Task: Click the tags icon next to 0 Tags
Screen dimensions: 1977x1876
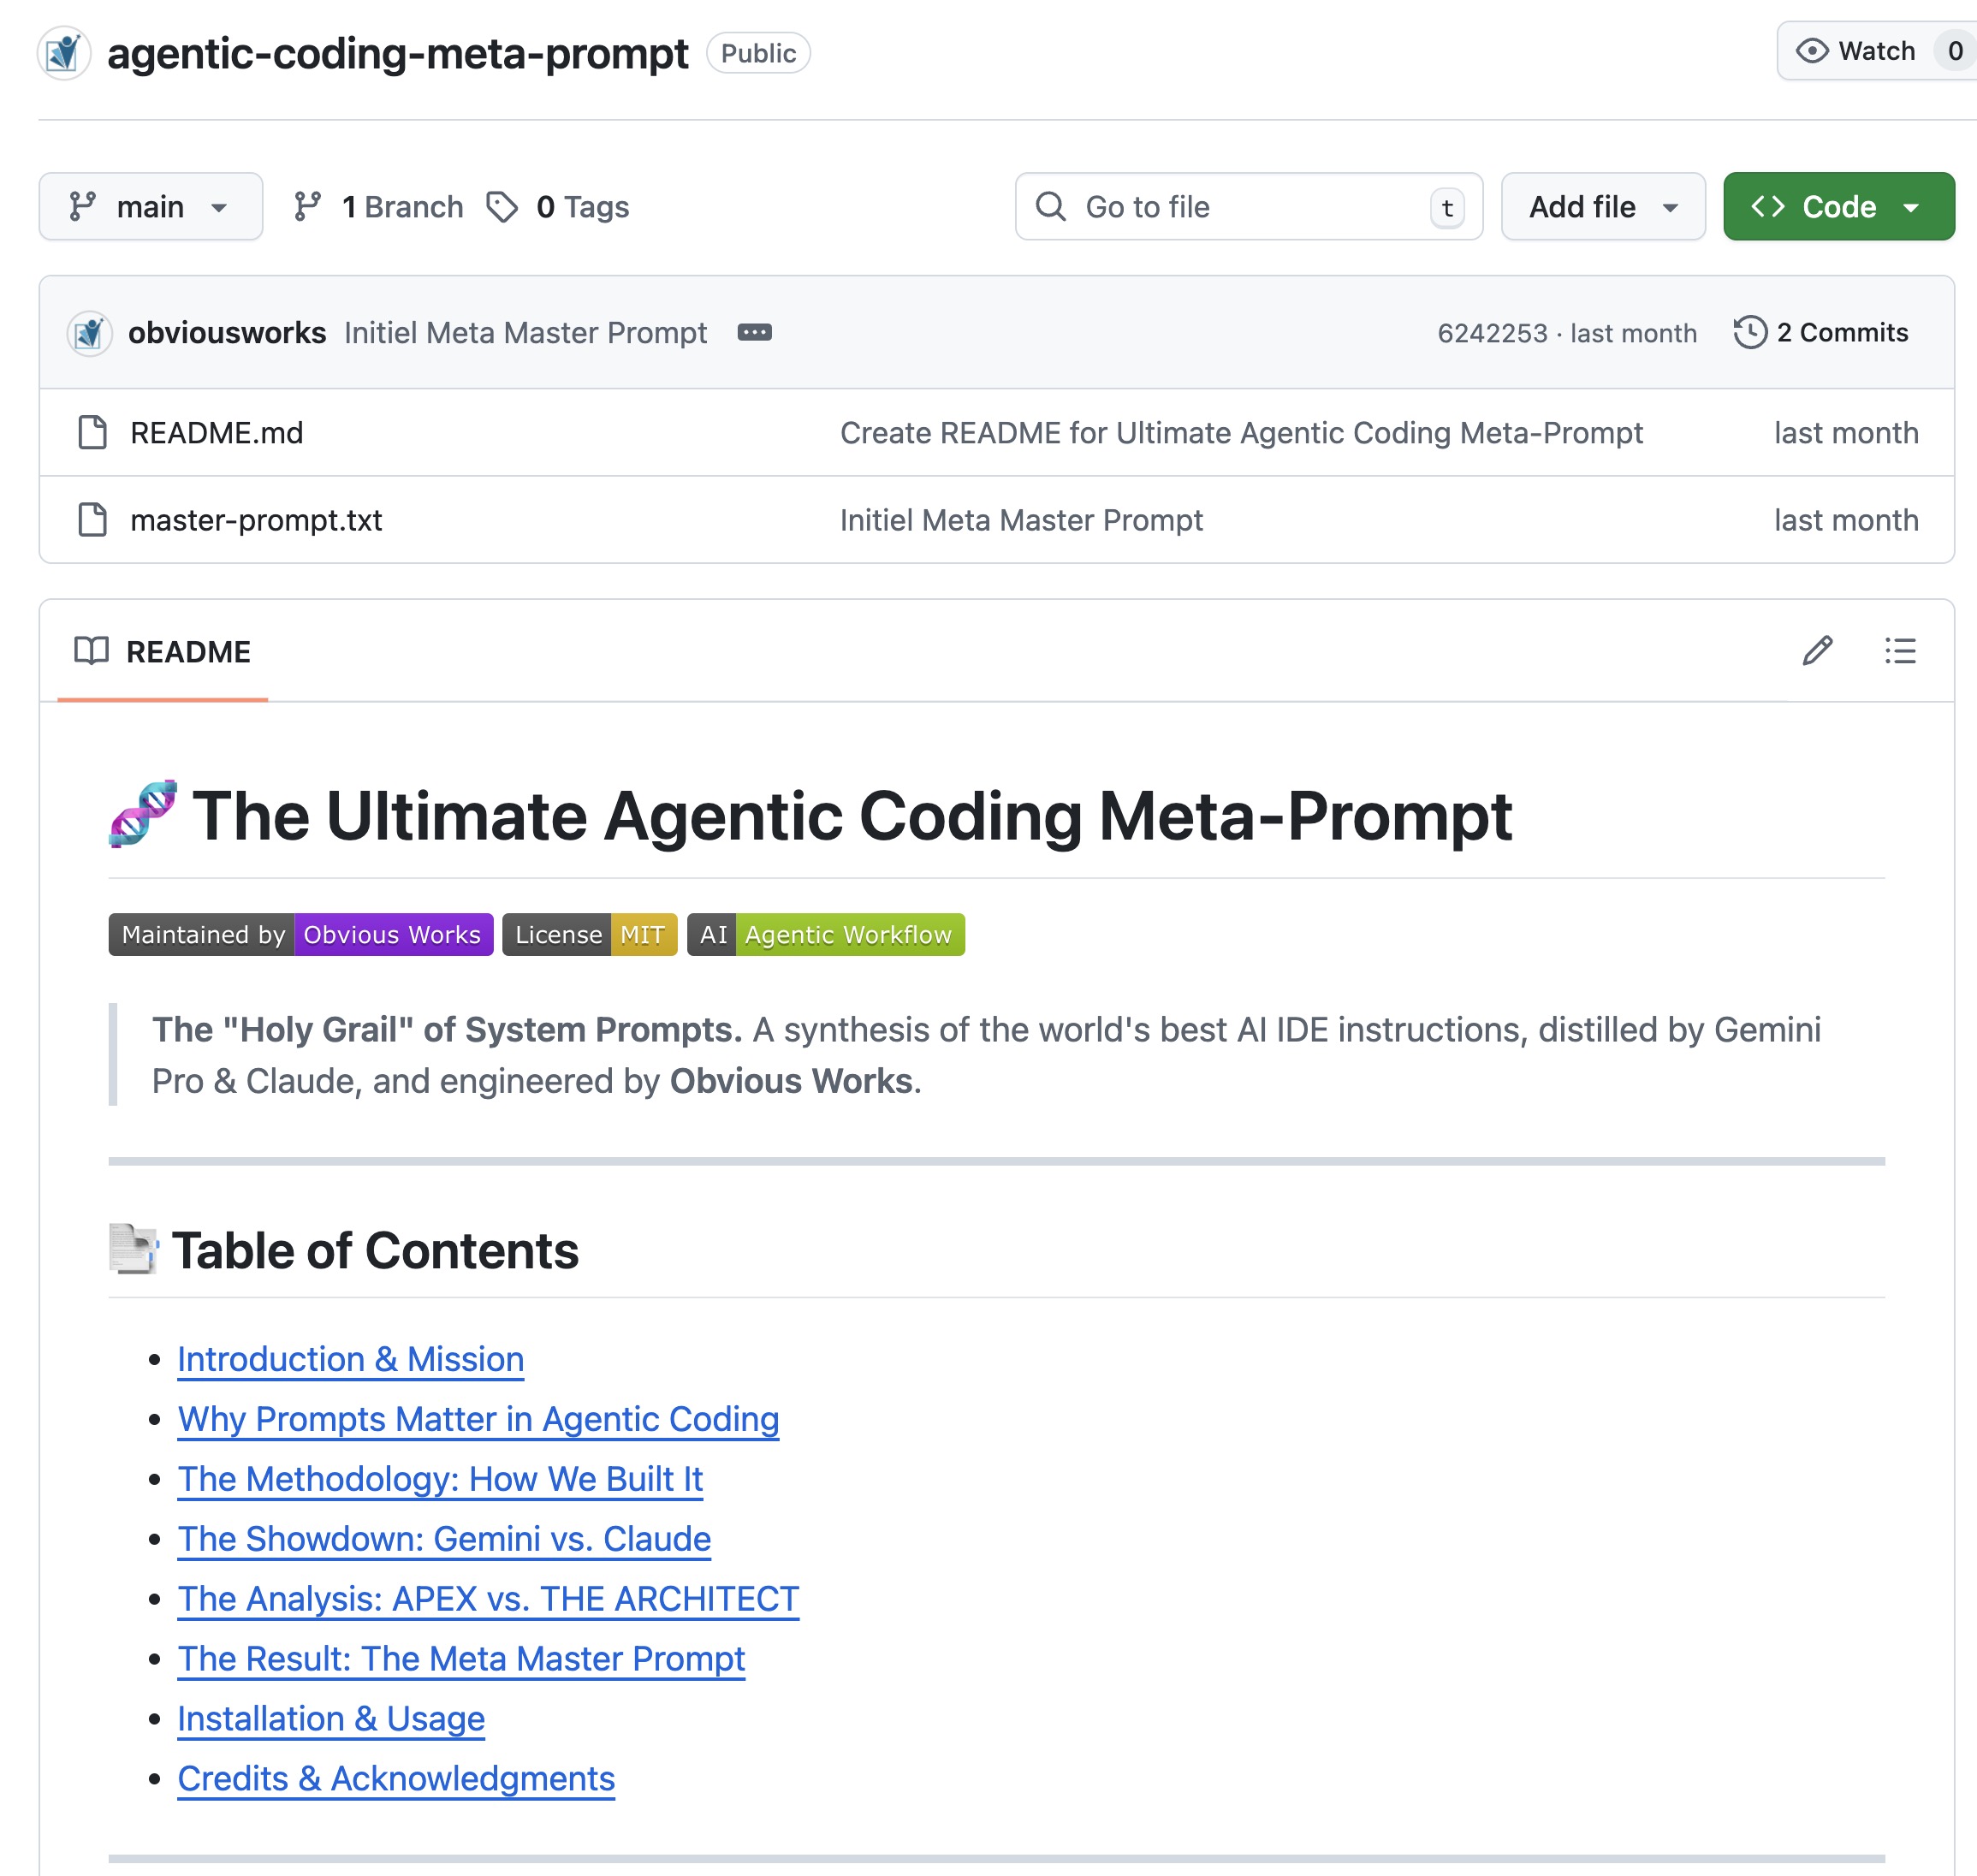Action: click(502, 207)
